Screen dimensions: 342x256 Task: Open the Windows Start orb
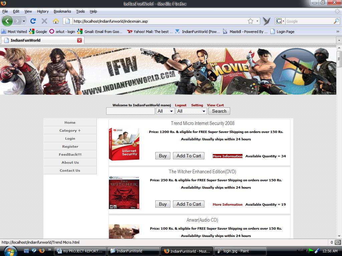click(10, 251)
